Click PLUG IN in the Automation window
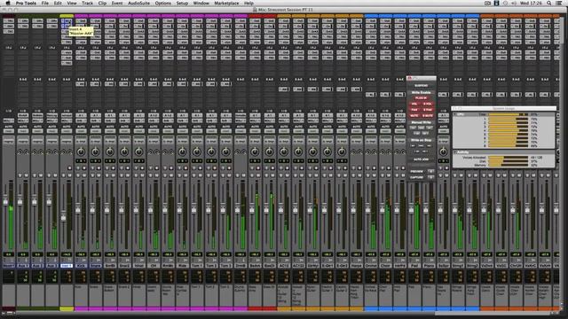Screen dimensions: 568x319 [421, 98]
